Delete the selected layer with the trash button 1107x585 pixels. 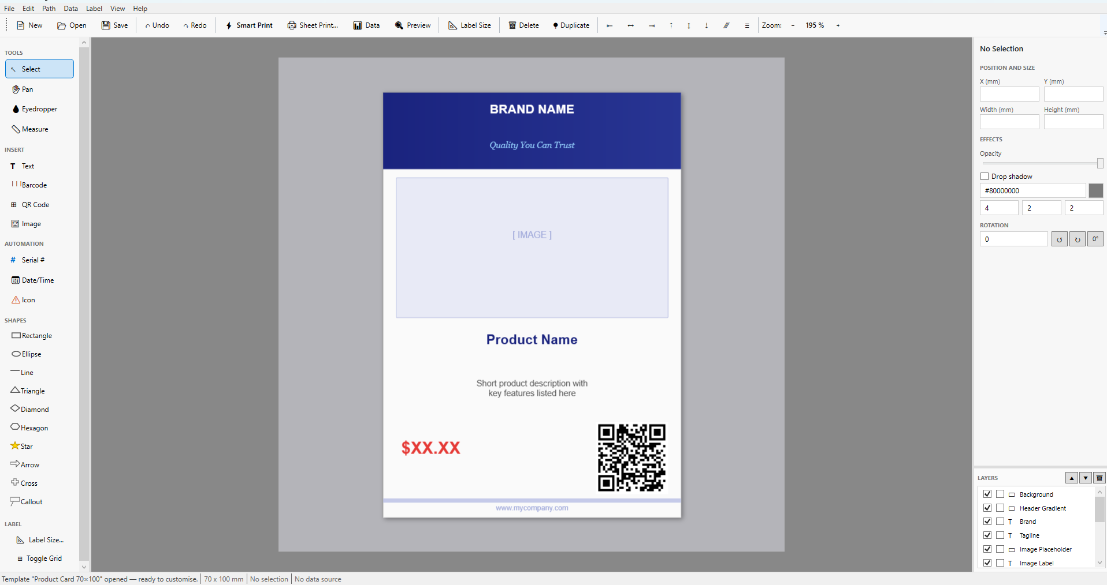click(1099, 478)
